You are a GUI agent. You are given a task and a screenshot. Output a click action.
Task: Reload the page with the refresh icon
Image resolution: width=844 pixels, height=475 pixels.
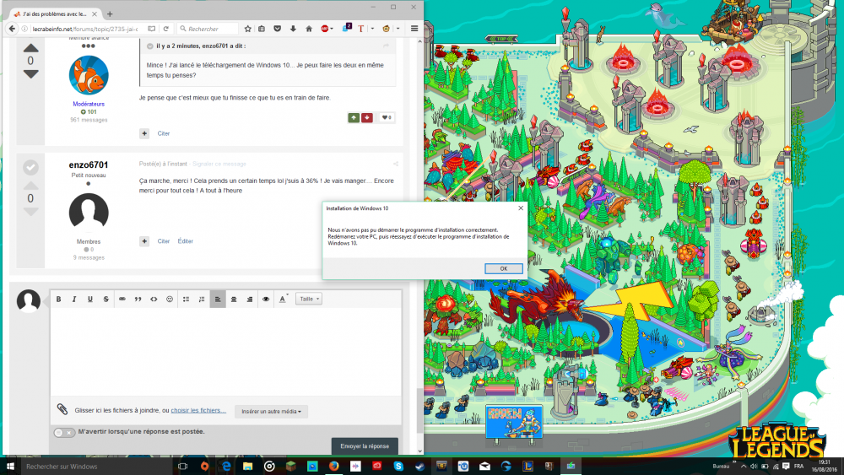click(165, 29)
